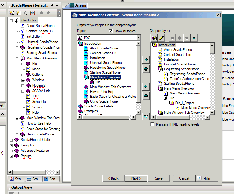Select Starting ScadaPhone in Chapter layout
Screen dimensions: 234x194
[179, 84]
